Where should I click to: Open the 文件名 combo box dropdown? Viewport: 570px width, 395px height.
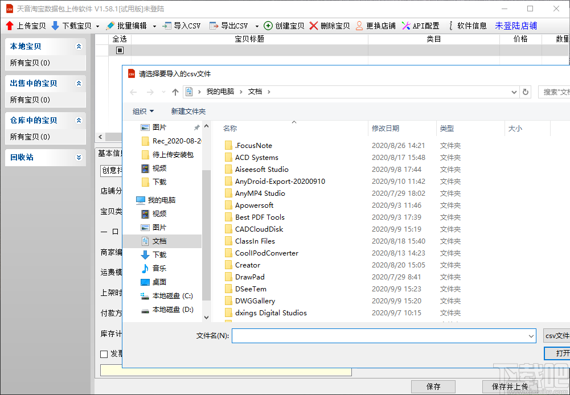tap(531, 336)
